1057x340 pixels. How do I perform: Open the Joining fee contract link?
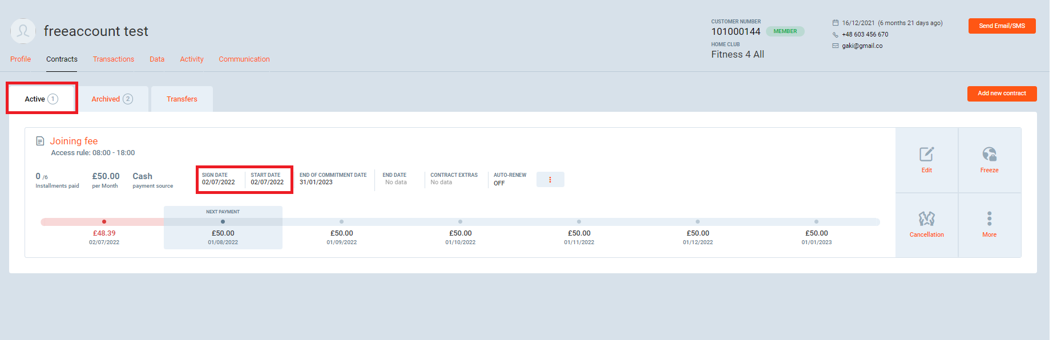point(74,141)
